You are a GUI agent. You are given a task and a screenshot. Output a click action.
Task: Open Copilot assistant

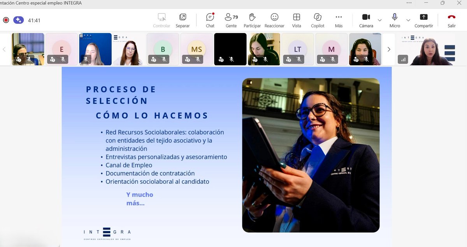[318, 20]
